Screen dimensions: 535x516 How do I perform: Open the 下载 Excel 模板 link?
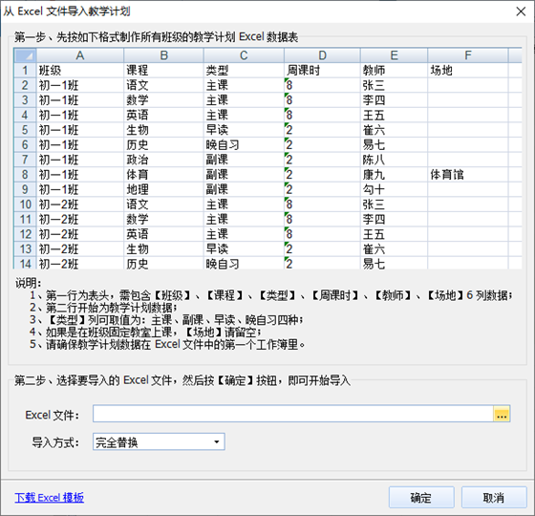[49, 498]
